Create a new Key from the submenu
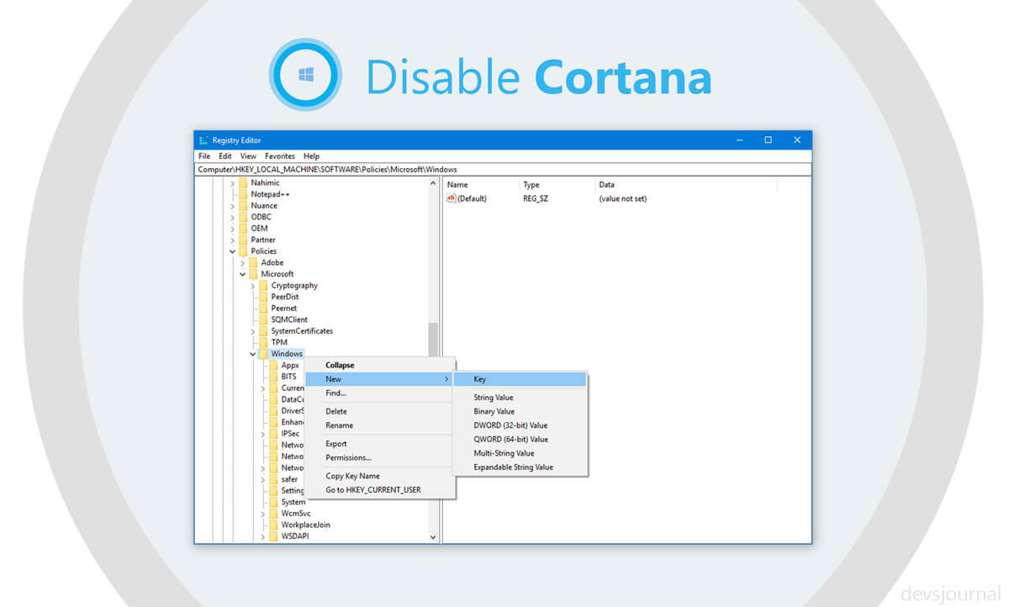 [x=520, y=380]
